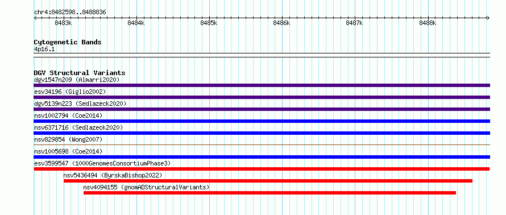Click the chr4:8482598..8488836 coordinates label
Viewport: 506px width, 215px height.
tap(70, 13)
